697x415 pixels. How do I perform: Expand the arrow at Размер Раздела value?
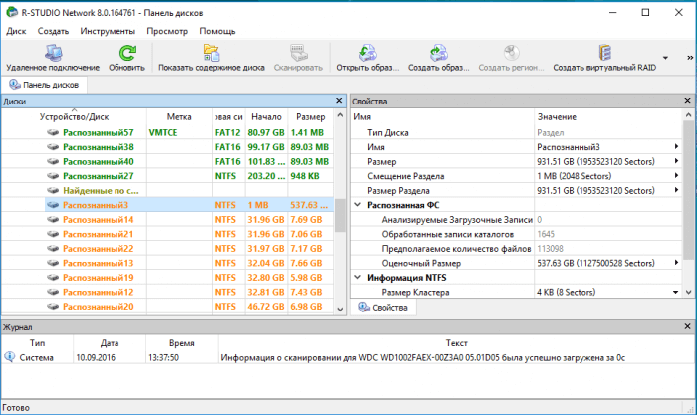pos(677,190)
